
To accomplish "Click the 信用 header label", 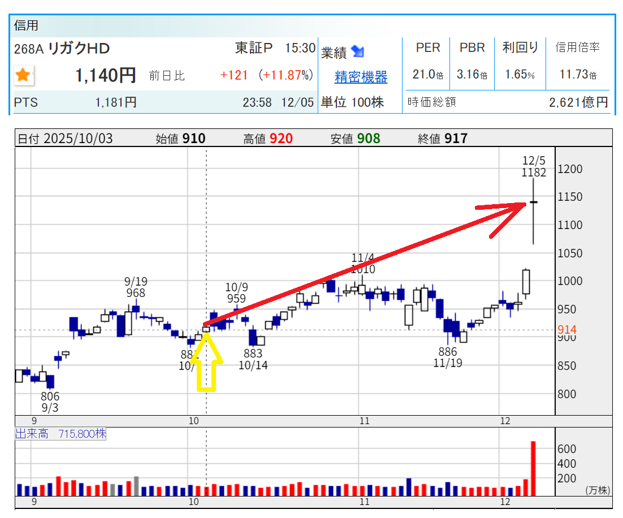I will pyautogui.click(x=25, y=25).
